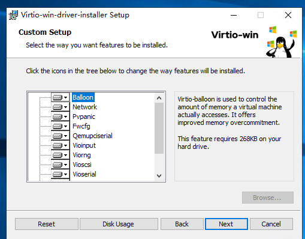Click the feature list scroll-up arrow
The image size is (305, 239).
[x=159, y=98]
